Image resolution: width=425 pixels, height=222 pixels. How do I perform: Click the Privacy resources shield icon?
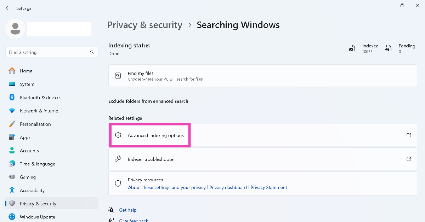tap(118, 183)
